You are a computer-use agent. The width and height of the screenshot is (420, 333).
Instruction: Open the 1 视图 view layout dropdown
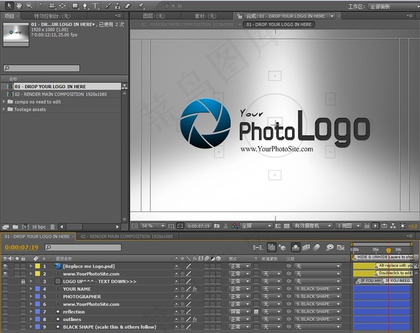pyautogui.click(x=348, y=226)
